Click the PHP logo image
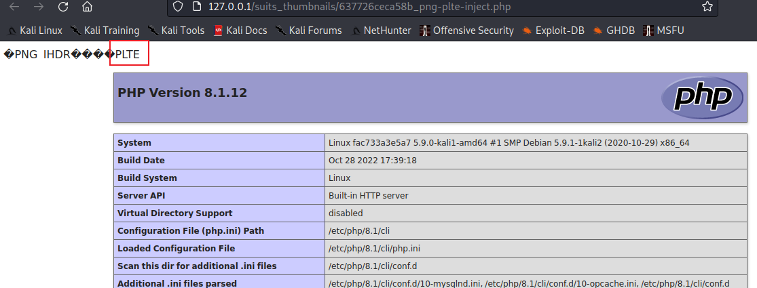The width and height of the screenshot is (757, 288). point(702,98)
